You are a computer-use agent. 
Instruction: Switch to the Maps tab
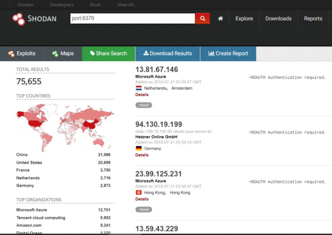63,54
